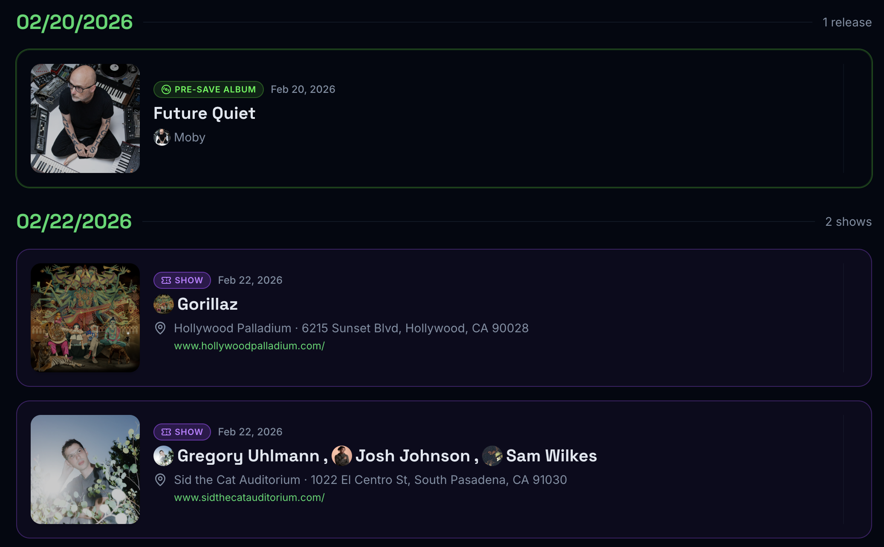
Task: Click Gregory Uhlmann's round avatar icon
Action: (163, 456)
